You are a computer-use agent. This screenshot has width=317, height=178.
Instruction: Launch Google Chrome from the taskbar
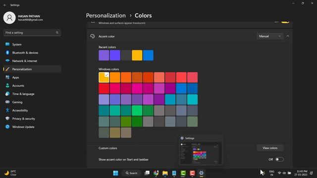(x=156, y=173)
